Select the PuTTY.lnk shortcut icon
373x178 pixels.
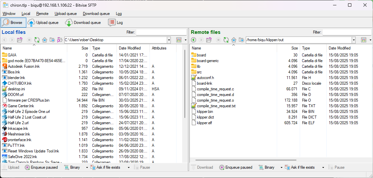tap(5, 145)
